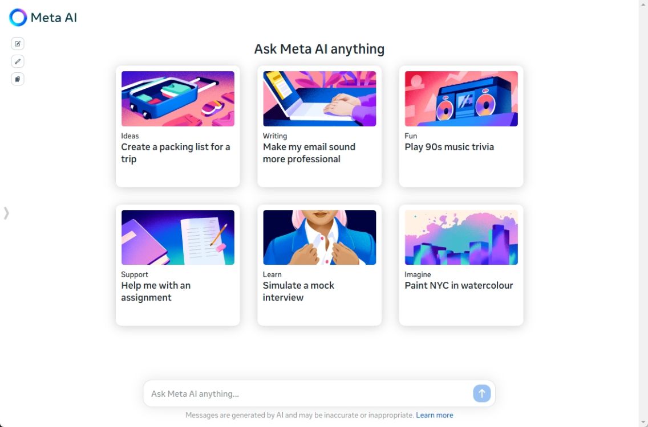Open the Learn more link
The image size is (648, 427).
(x=434, y=415)
